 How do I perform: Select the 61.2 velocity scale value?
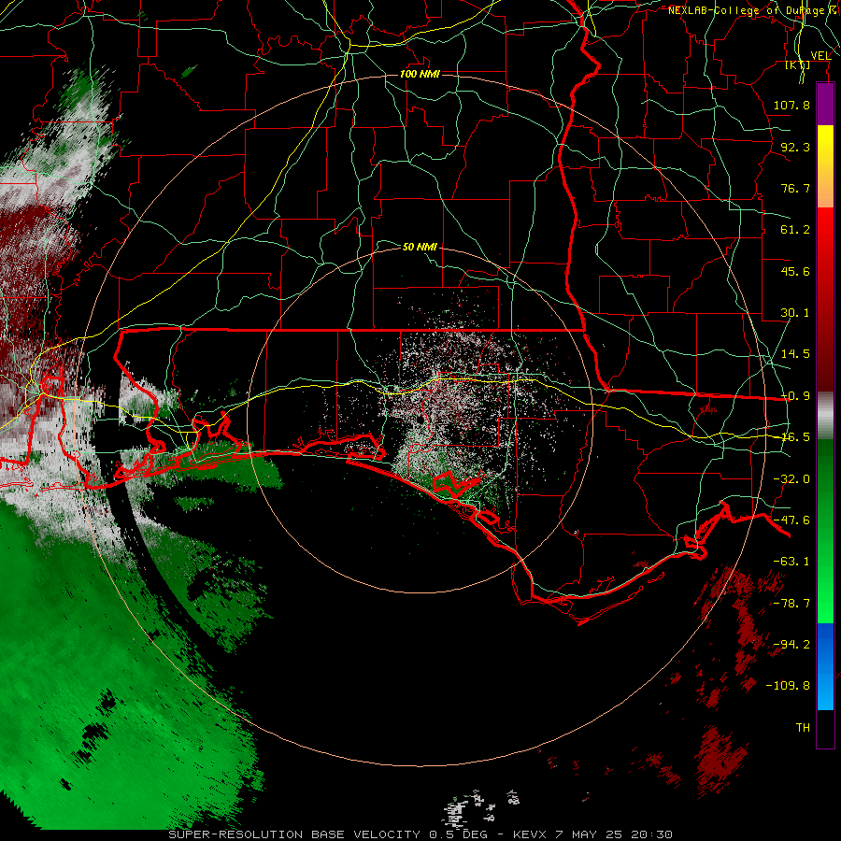[795, 230]
